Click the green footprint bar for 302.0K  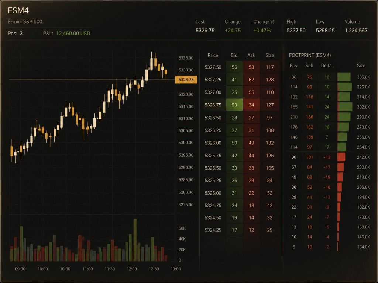coord(345,107)
